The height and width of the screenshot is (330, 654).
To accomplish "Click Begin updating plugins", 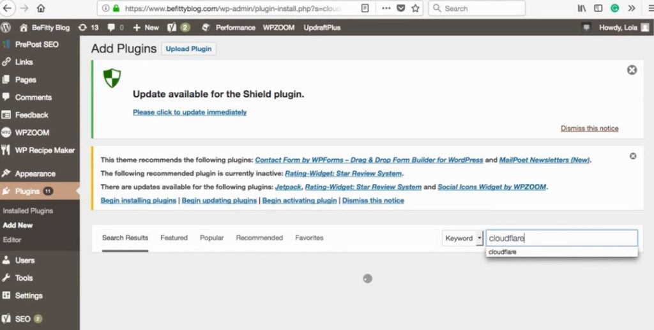I will pos(220,200).
